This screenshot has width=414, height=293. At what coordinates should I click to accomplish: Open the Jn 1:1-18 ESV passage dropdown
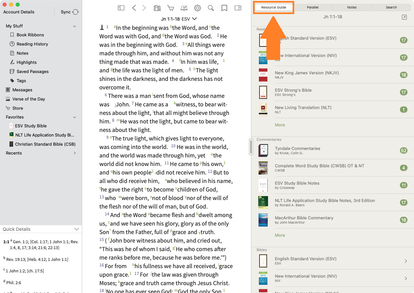click(179, 19)
